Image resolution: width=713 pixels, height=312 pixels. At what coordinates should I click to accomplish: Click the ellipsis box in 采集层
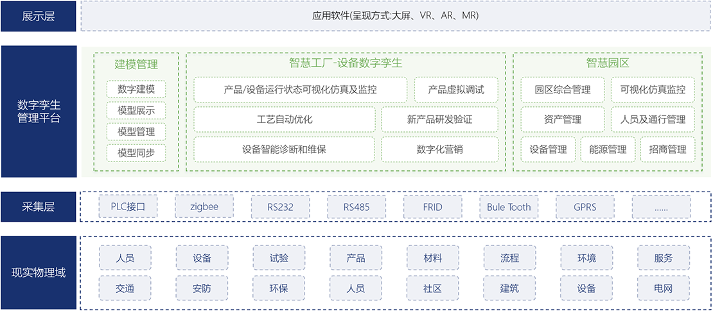[x=661, y=207]
